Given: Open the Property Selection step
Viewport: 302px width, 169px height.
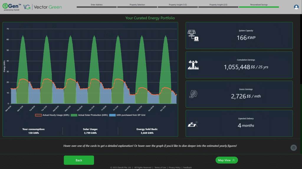Looking at the screenshot, I should tap(137, 5).
